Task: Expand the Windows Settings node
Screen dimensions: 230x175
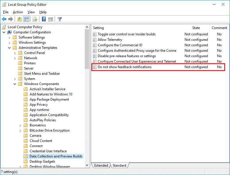Action: tap(9, 43)
